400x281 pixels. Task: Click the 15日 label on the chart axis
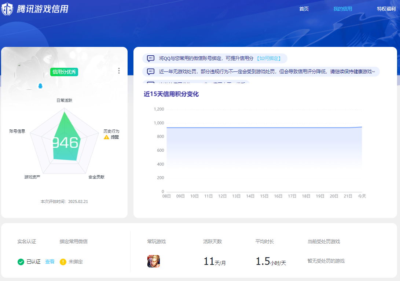tap(264, 196)
